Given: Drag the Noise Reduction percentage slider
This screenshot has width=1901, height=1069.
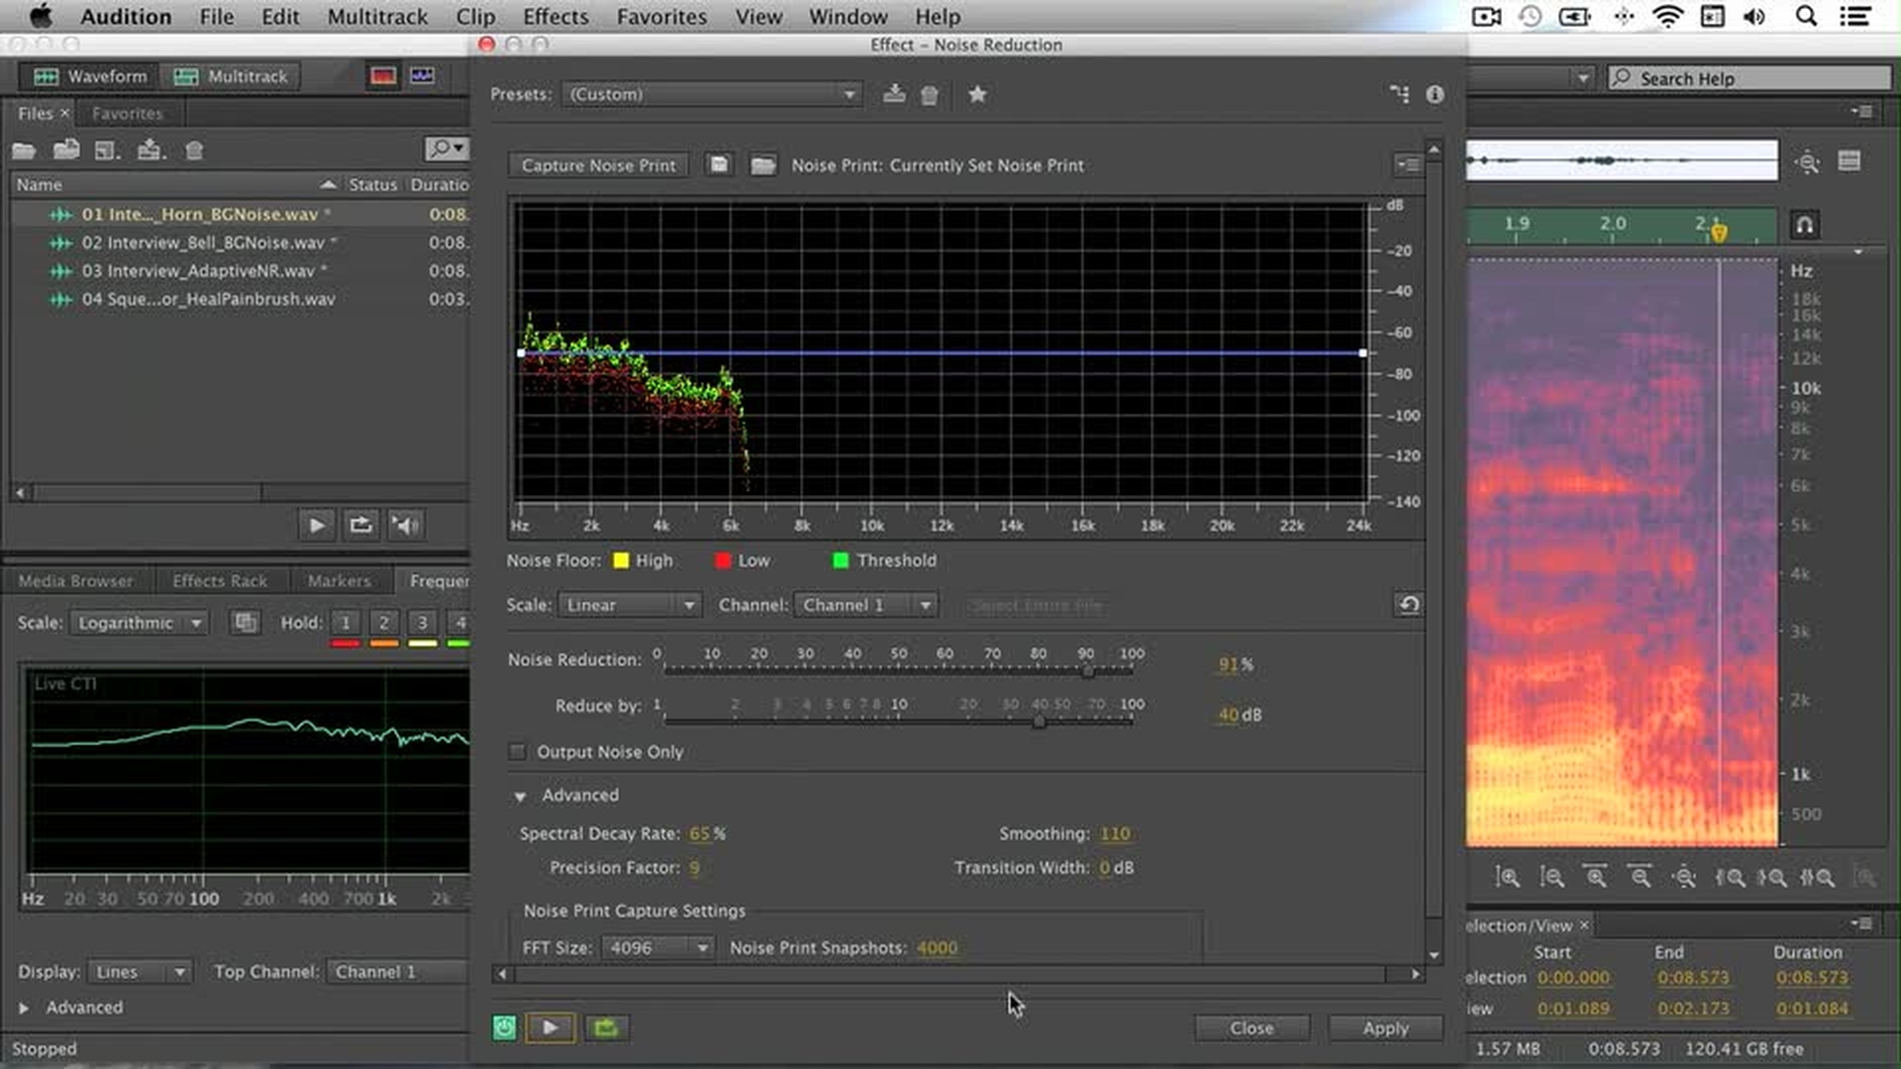Looking at the screenshot, I should 1089,667.
